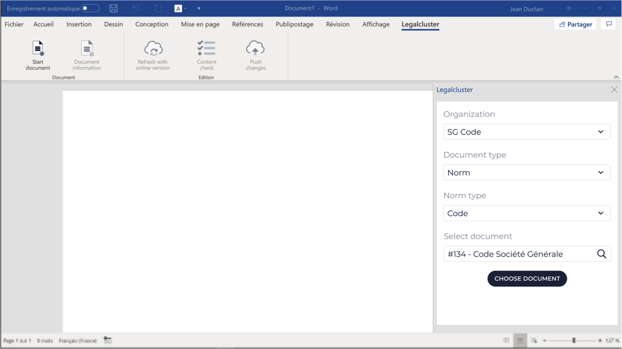Click the Redo arrow icon
The height and width of the screenshot is (349, 622).
158,9
